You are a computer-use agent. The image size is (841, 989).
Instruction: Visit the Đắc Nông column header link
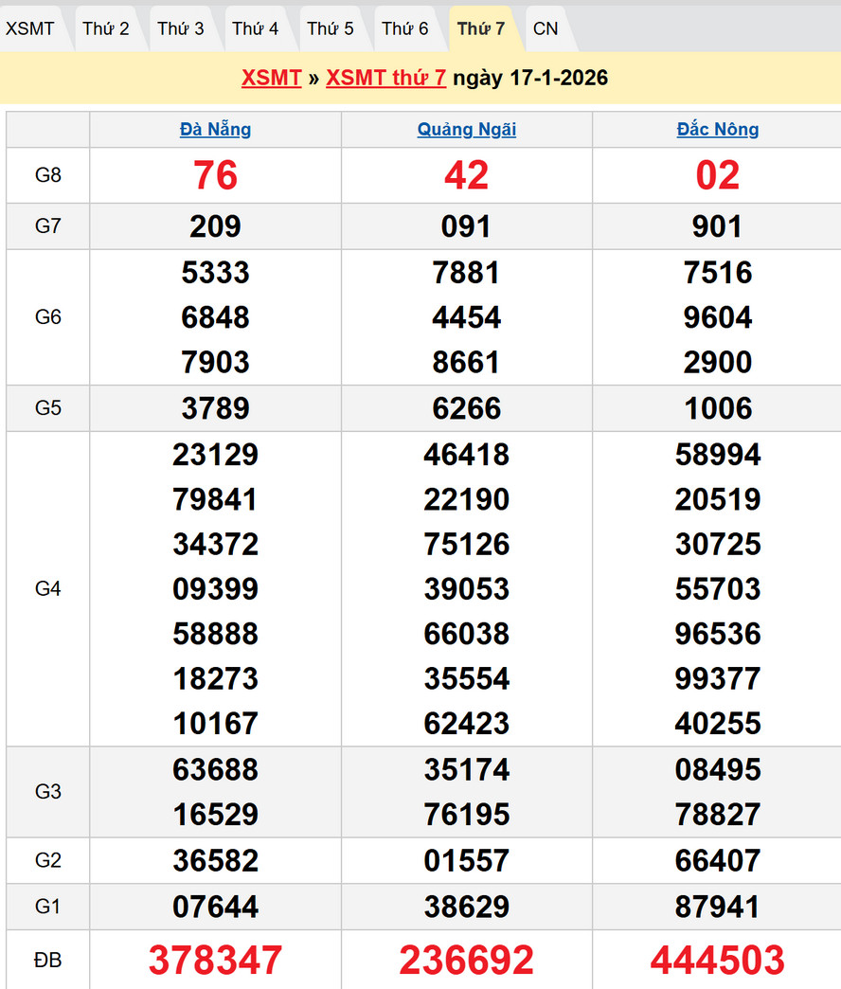click(x=717, y=130)
